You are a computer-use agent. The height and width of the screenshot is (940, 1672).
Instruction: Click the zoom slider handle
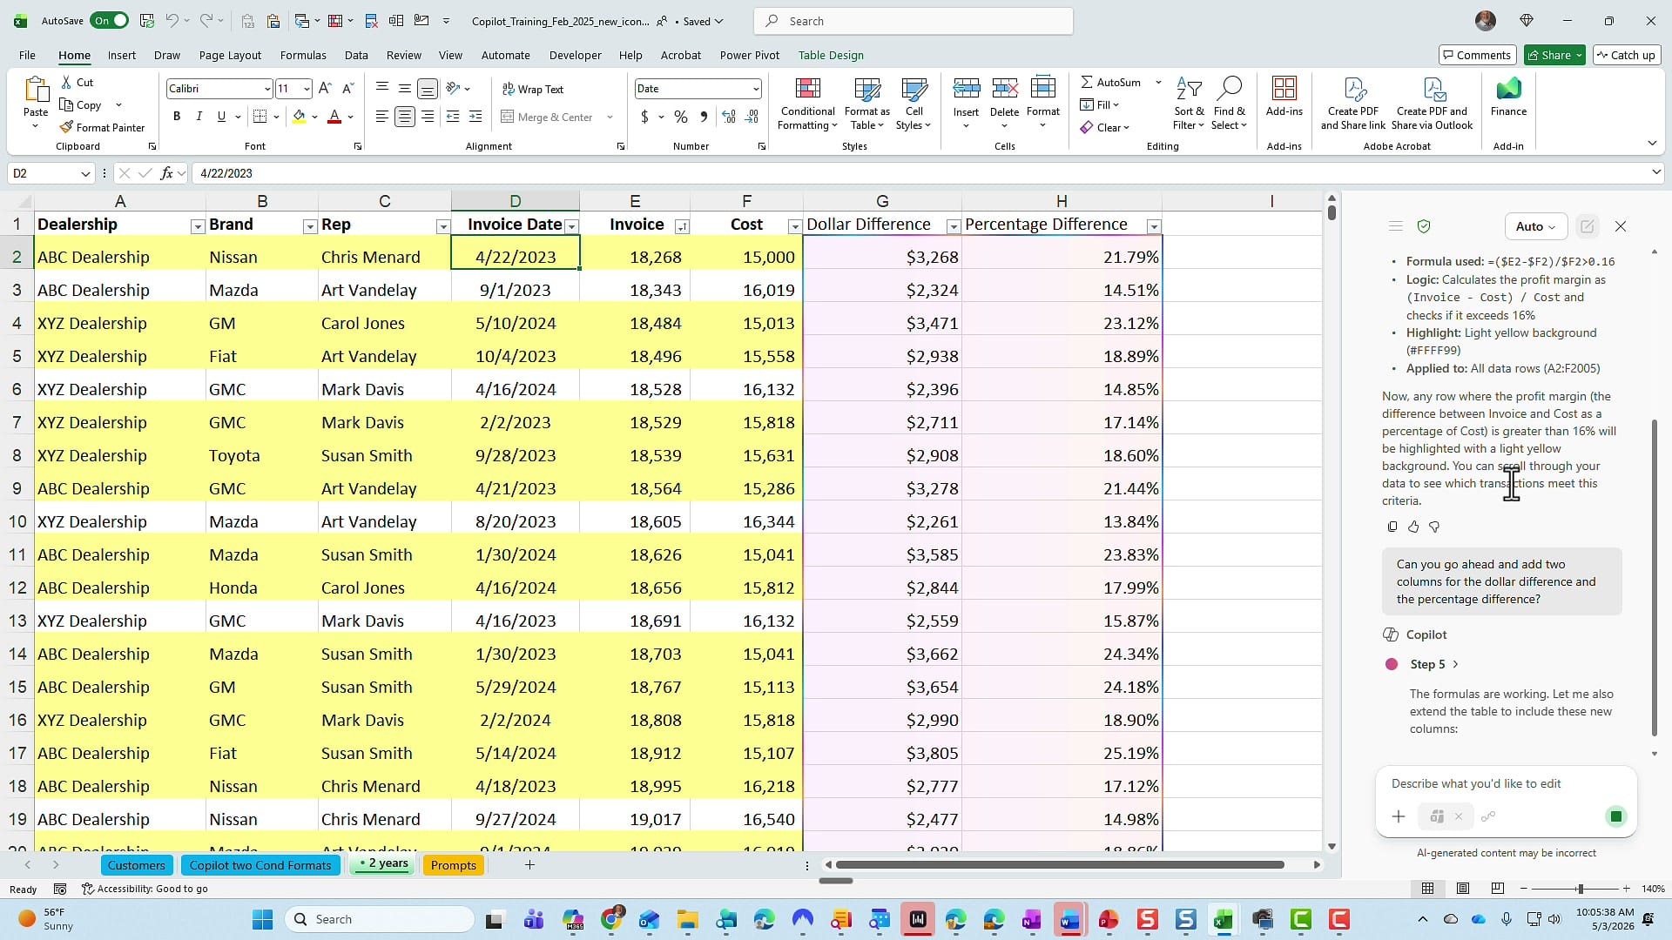tap(1580, 889)
